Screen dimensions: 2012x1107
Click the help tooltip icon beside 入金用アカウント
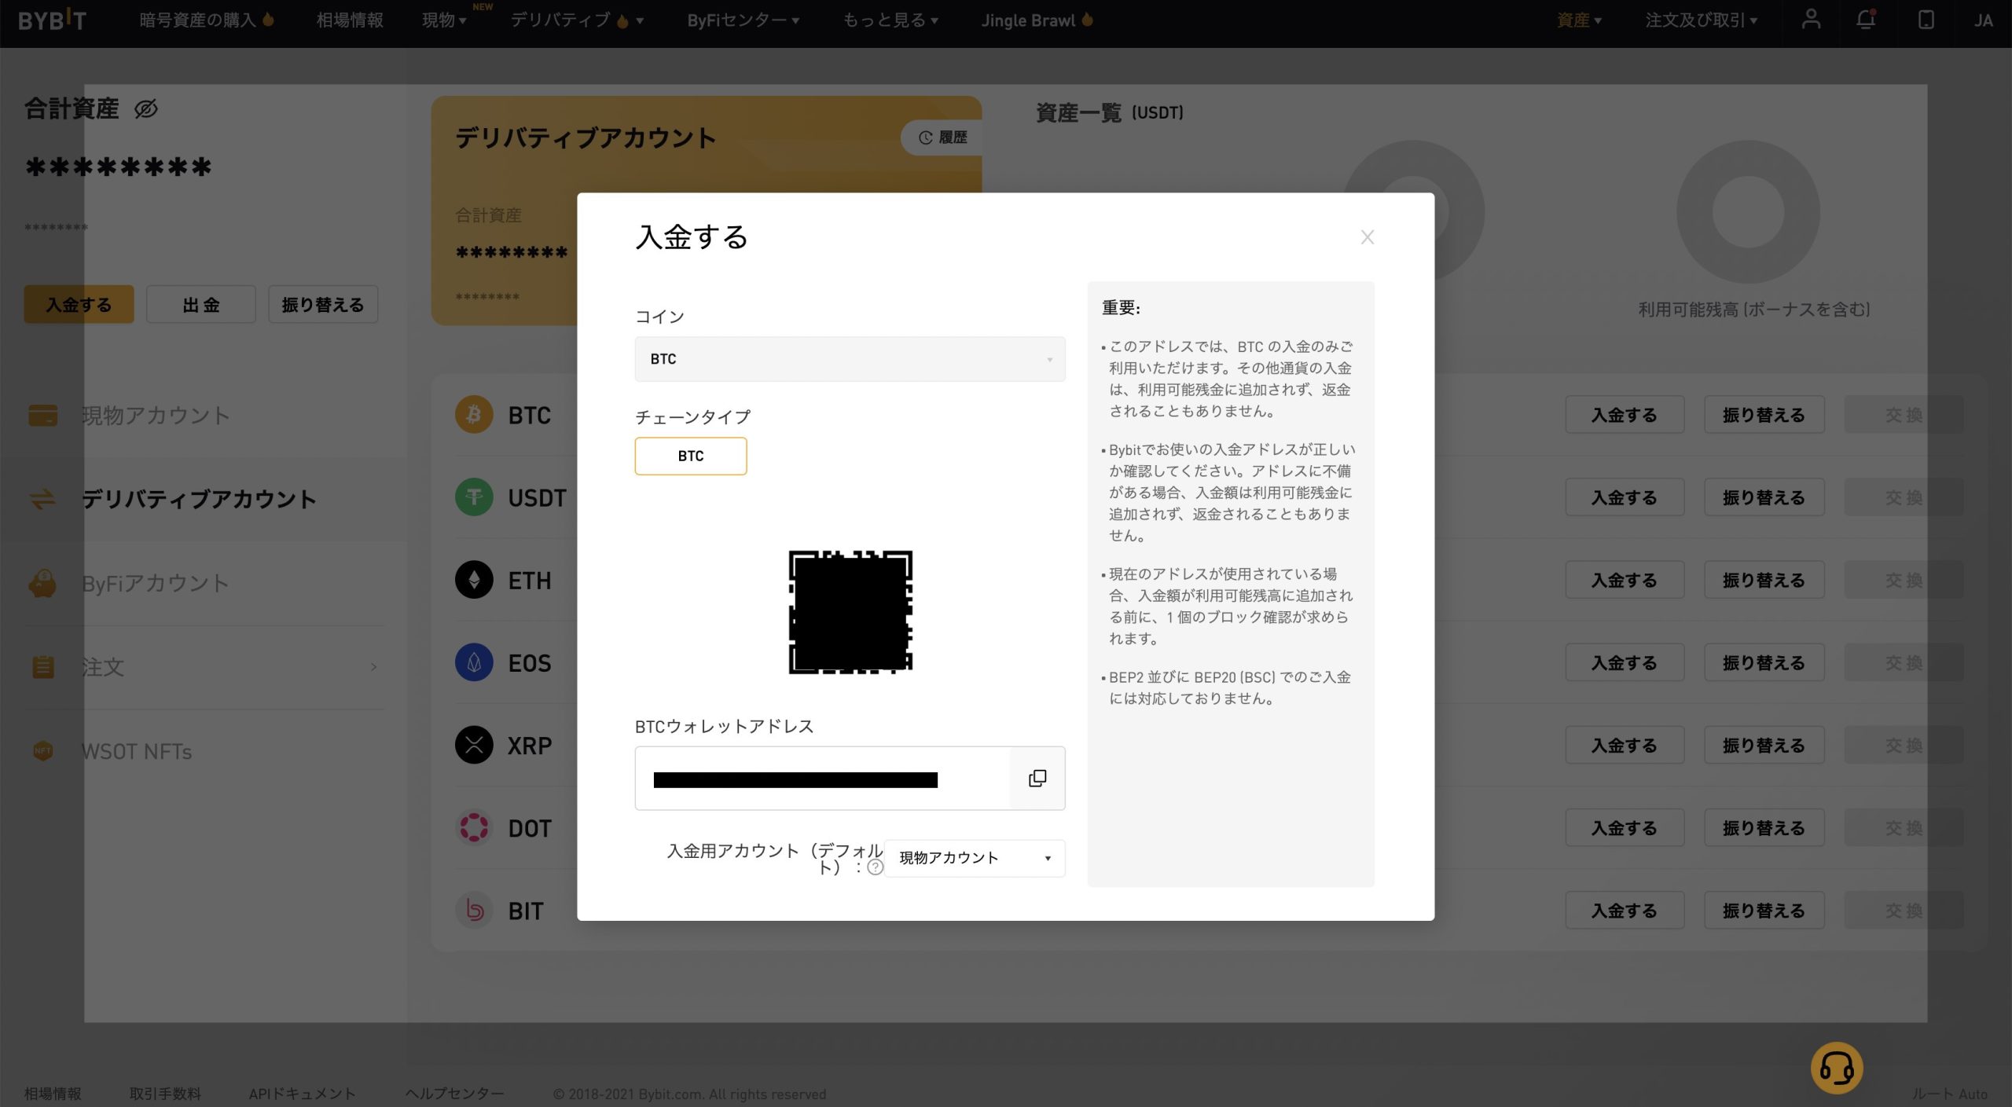875,870
